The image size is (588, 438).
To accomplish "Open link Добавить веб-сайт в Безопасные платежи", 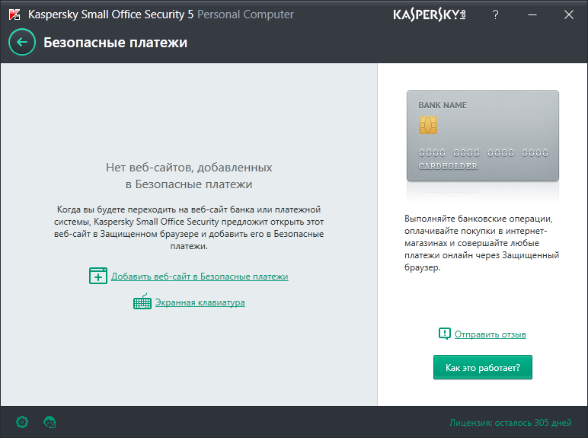I will tap(200, 277).
